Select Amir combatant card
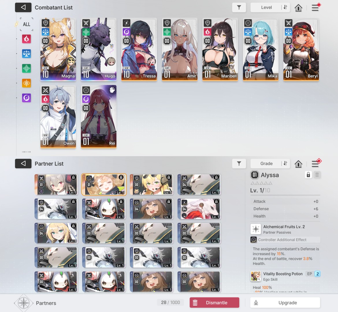Image resolution: width=338 pixels, height=312 pixels. pos(180,50)
